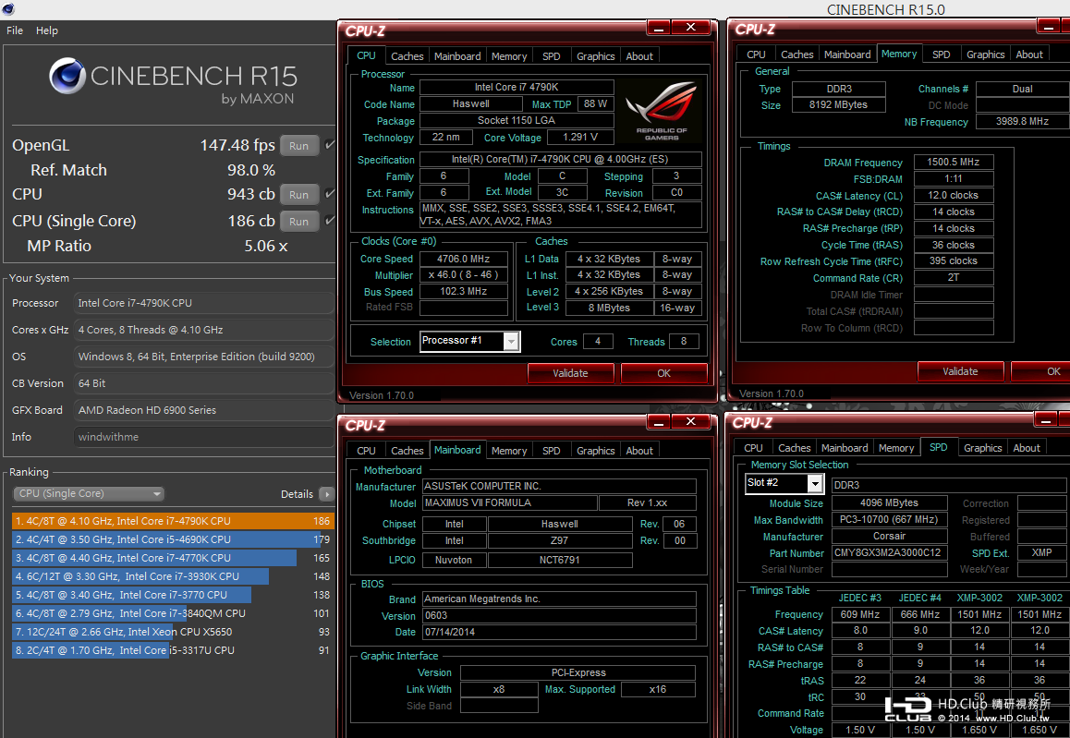Click Validate in CPU-Z Memory window
Screen dimensions: 1070x738
pos(960,371)
